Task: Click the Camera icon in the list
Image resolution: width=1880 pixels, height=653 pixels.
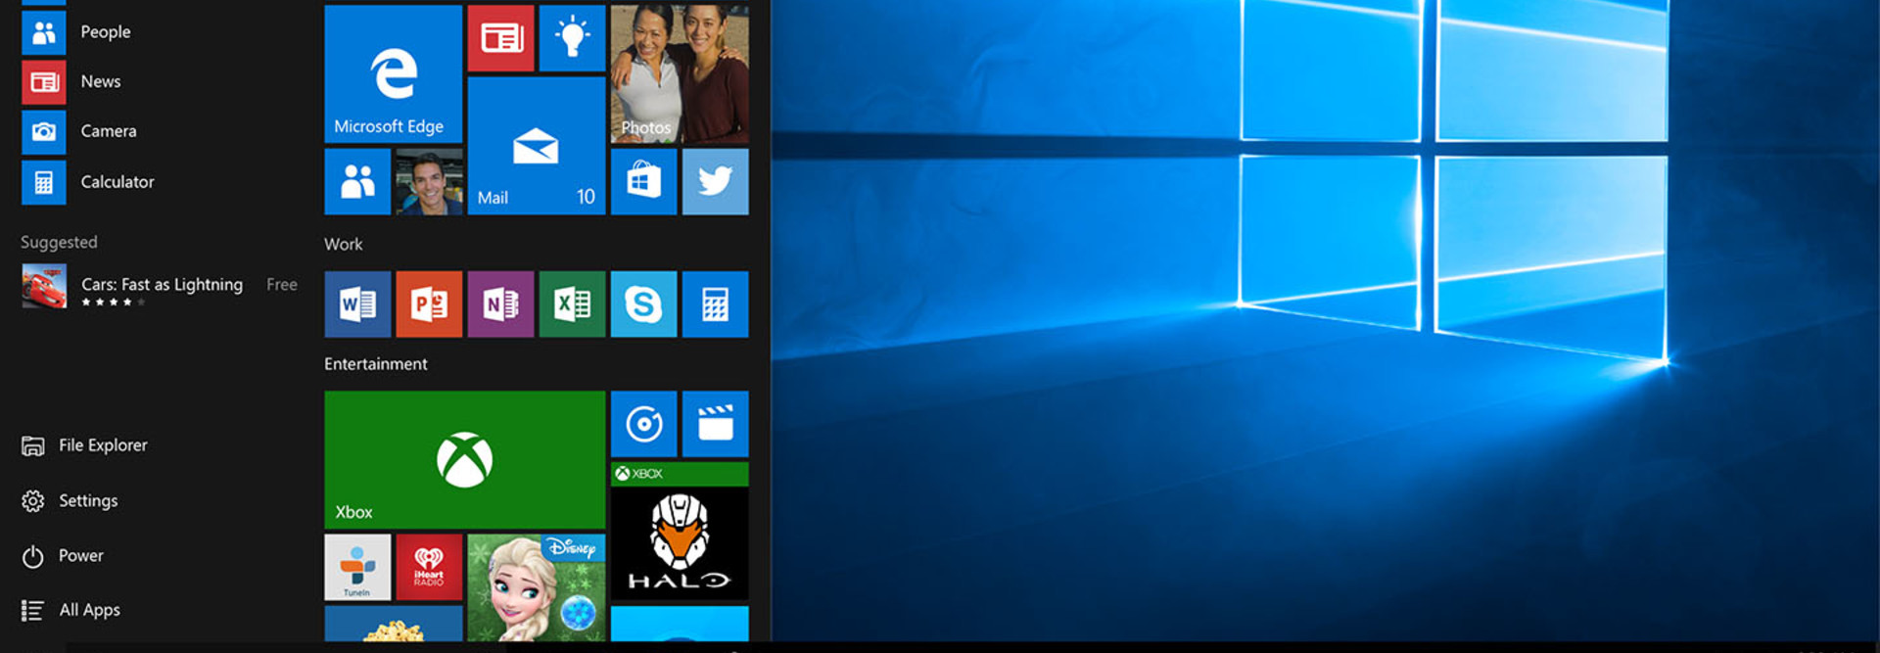Action: click(x=44, y=132)
